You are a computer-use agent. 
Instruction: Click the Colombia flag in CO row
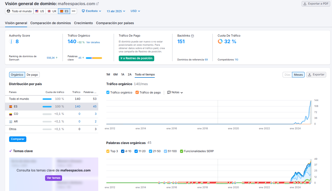11,114
